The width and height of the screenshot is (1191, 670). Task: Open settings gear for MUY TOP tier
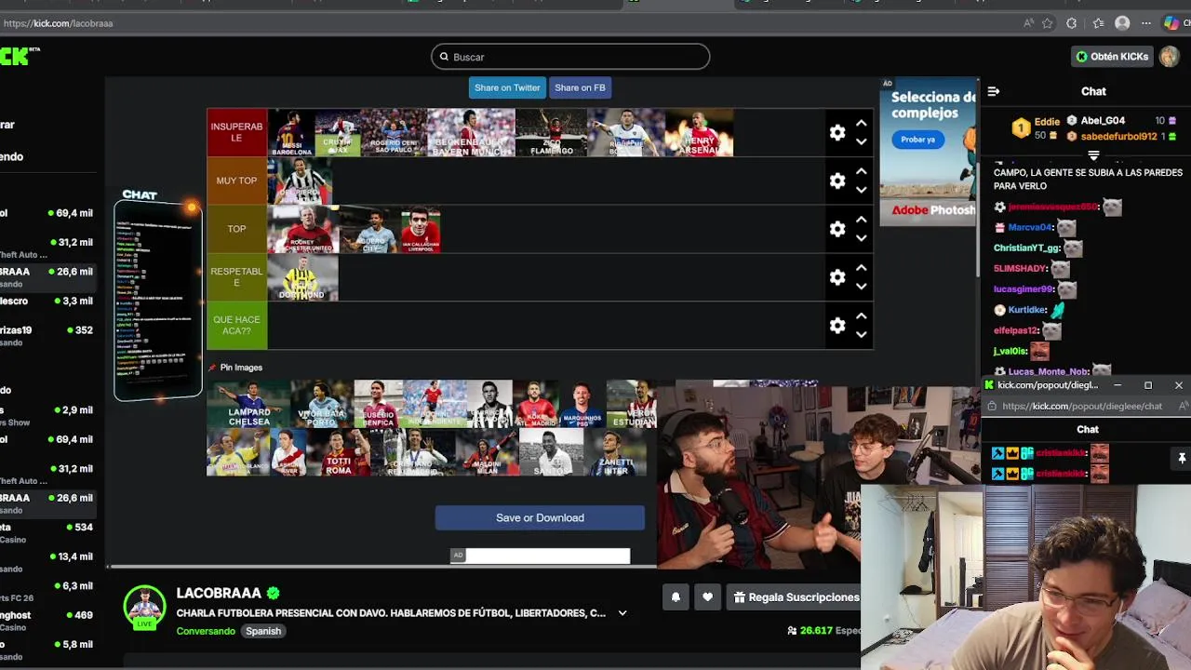tap(837, 181)
